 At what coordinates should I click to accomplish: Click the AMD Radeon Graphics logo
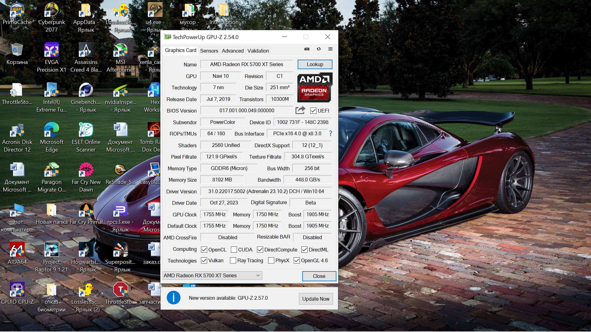tap(315, 87)
